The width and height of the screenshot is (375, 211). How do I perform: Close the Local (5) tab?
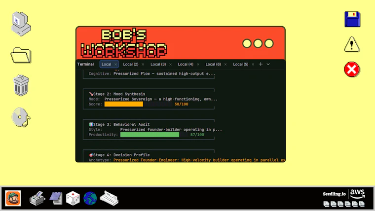[253, 65]
